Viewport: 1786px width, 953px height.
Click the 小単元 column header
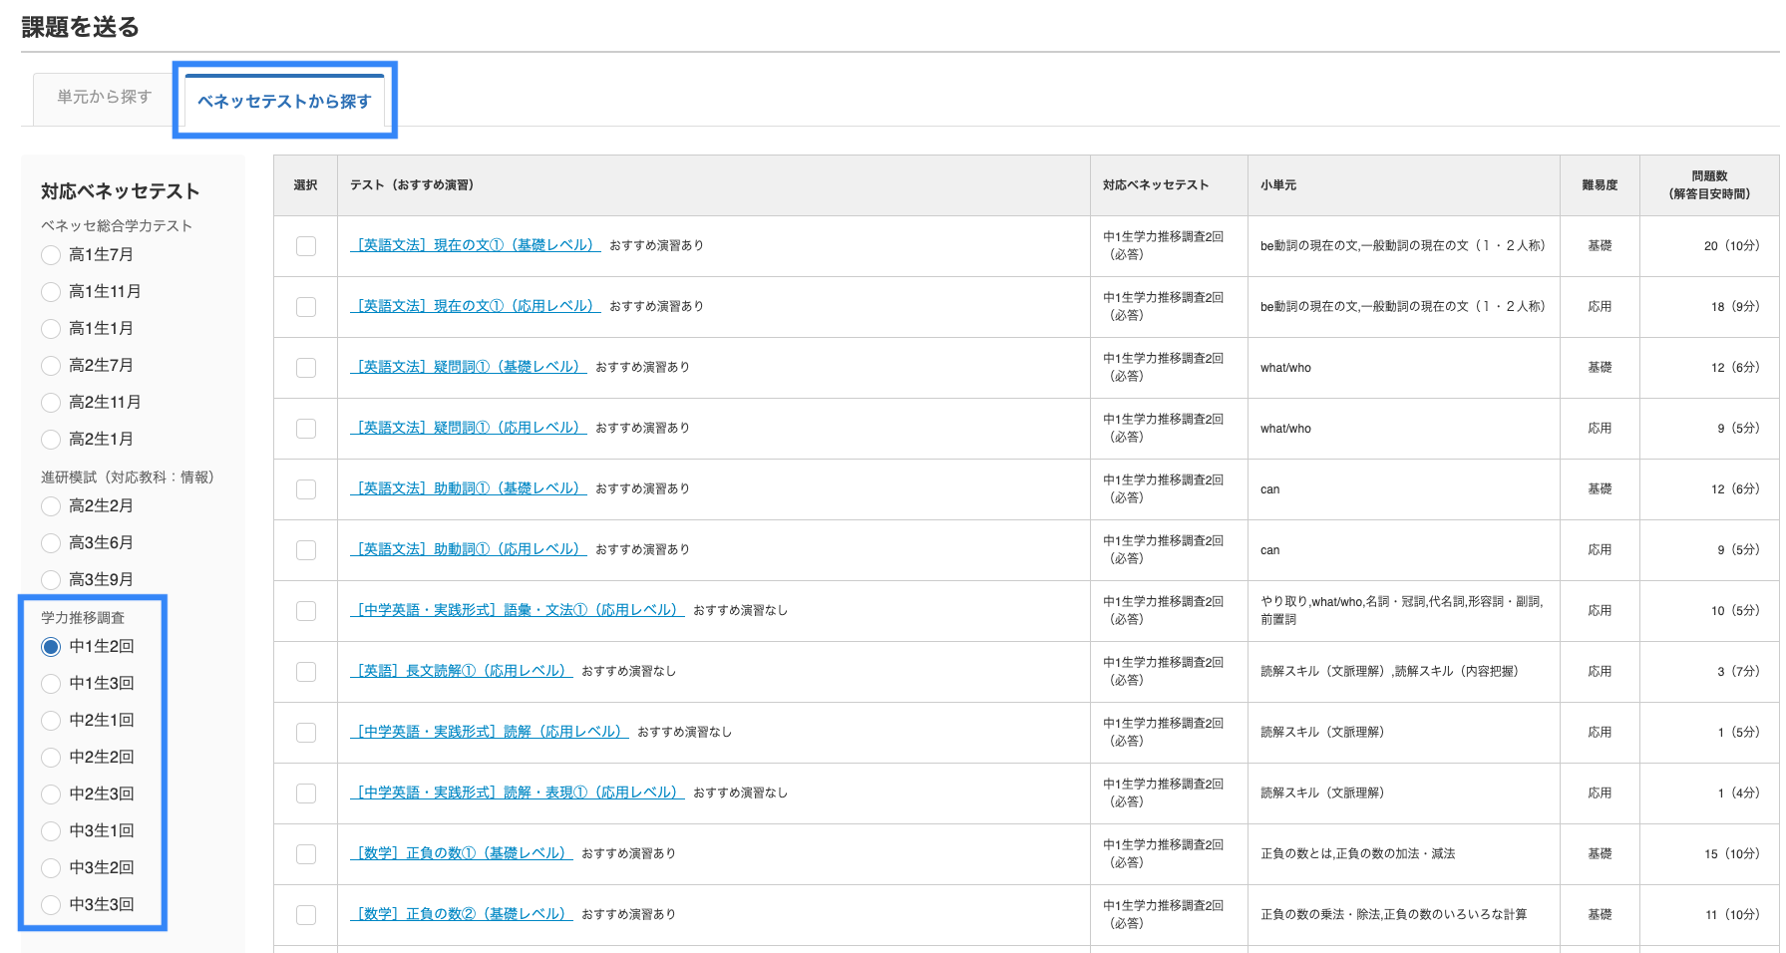(1404, 185)
